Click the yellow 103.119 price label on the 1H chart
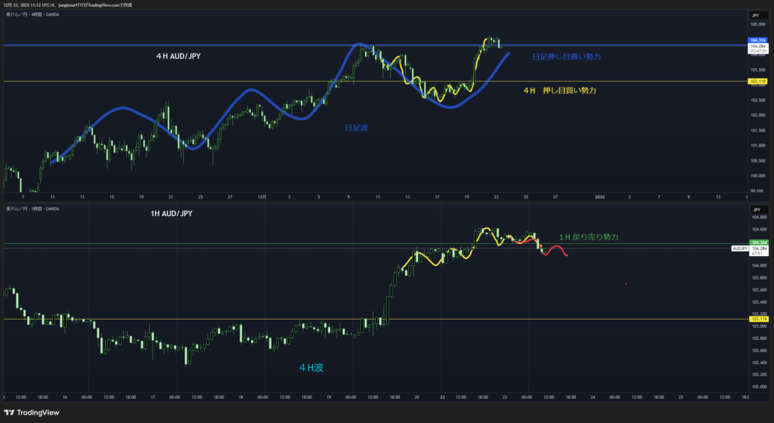Screen dimensions: 774x423 pos(757,319)
